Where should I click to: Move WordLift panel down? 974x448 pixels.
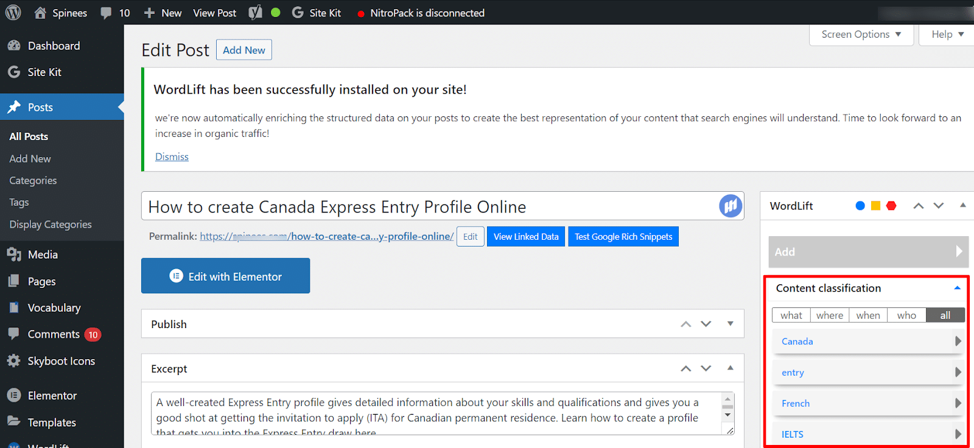coord(939,206)
